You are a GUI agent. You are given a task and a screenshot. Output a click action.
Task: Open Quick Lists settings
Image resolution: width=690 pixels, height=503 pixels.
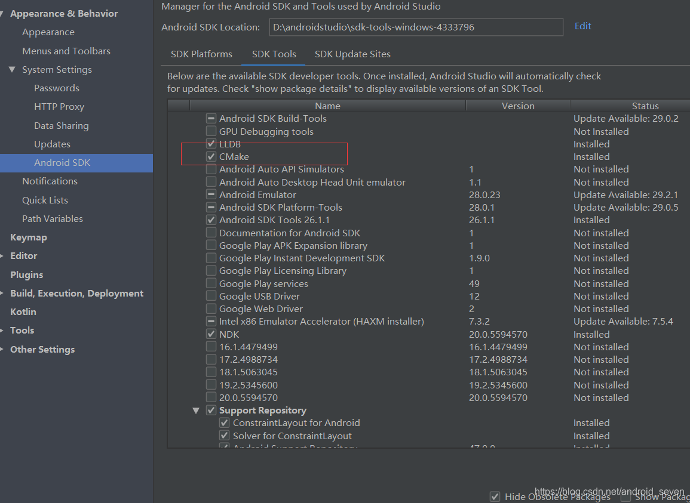tap(45, 200)
